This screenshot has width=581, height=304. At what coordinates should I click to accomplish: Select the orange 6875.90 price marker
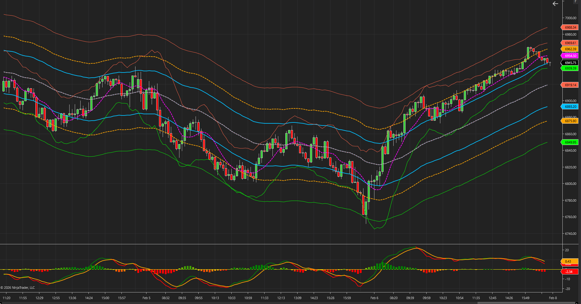point(570,121)
